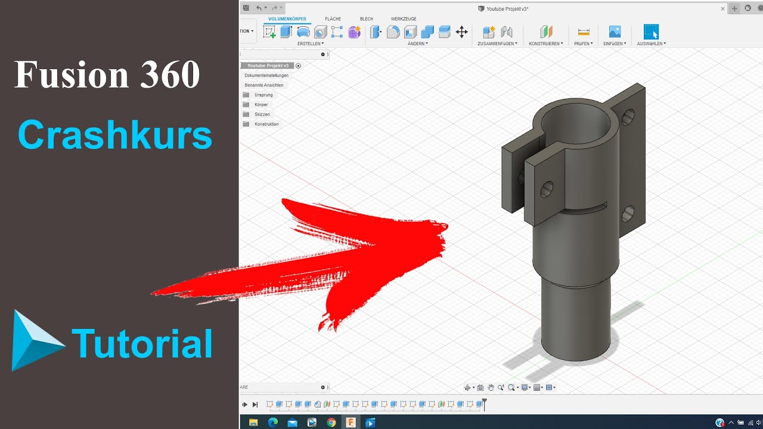This screenshot has height=429, width=763.
Task: Open the KONSTRUIEREN dropdown menu
Action: [546, 43]
